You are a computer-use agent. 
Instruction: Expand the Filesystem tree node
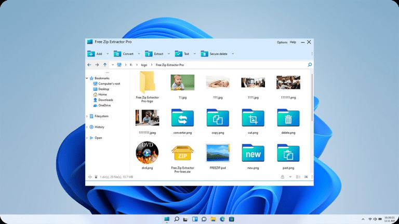pos(87,116)
